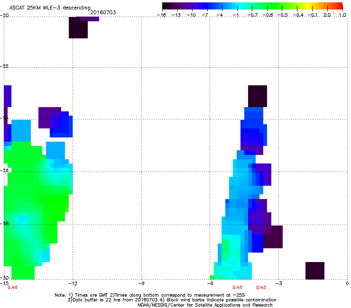Click the longitude axis label "-9"

click(x=141, y=283)
